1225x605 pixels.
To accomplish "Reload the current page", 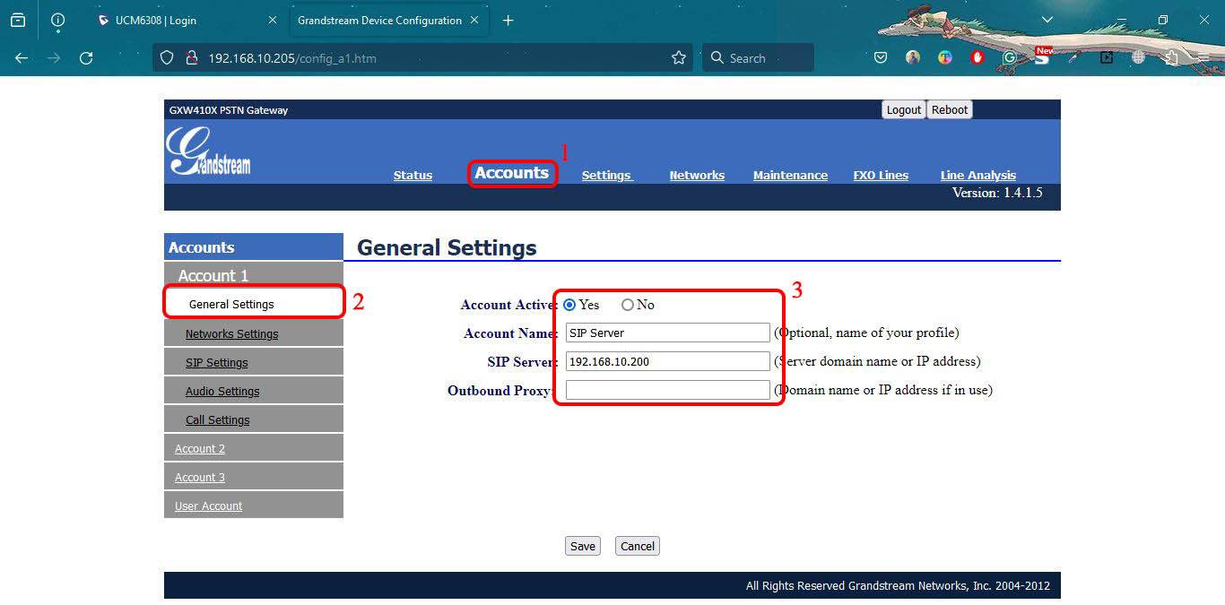I will pos(86,57).
